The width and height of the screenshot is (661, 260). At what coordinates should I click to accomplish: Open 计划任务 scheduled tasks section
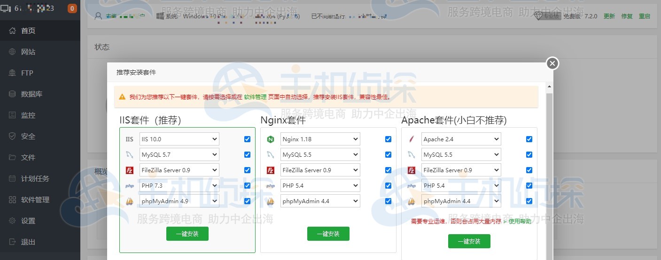pos(40,178)
